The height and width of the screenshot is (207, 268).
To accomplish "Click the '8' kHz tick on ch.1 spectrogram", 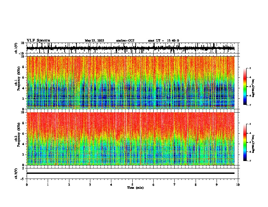I will [23, 67].
